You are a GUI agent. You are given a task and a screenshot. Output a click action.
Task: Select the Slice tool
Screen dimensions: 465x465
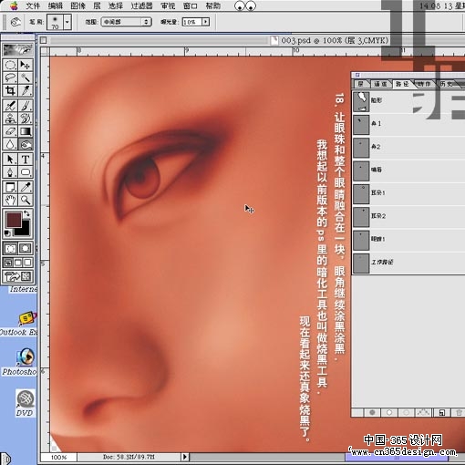coord(26,90)
